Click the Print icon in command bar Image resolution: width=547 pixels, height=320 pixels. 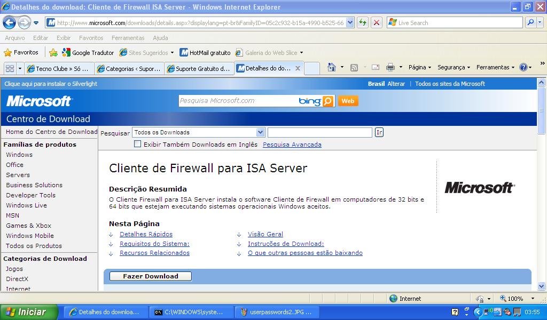[390, 67]
